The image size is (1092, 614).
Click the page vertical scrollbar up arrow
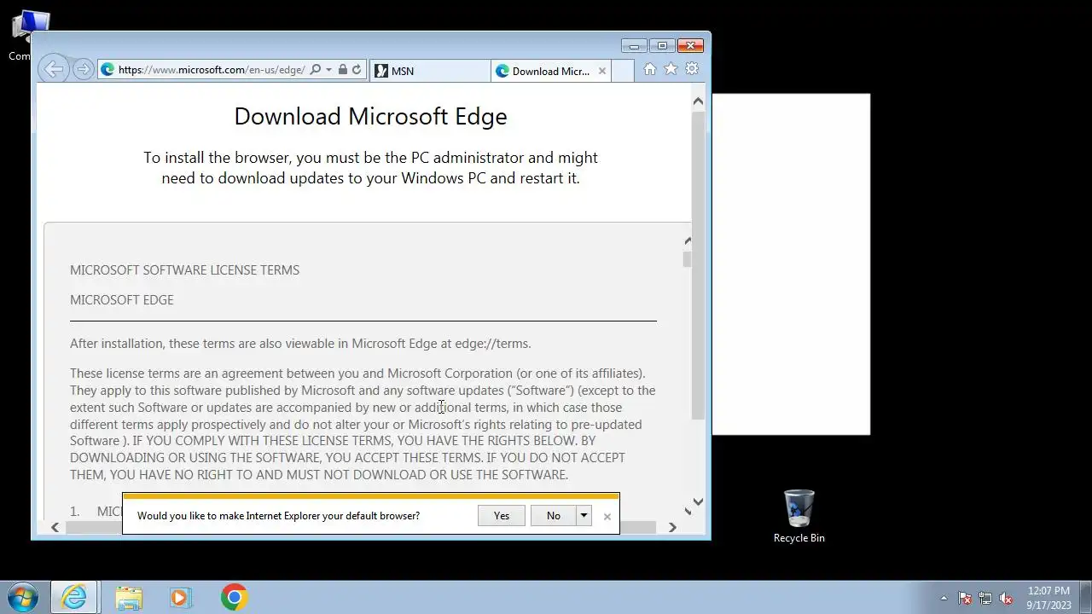click(698, 101)
